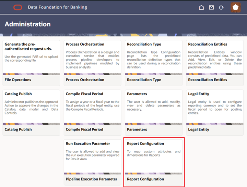Click 'run execution parameter required' description

[93, 155]
